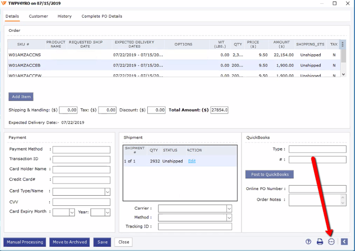The width and height of the screenshot is (355, 251).
Task: Click the print order icon
Action: click(320, 241)
